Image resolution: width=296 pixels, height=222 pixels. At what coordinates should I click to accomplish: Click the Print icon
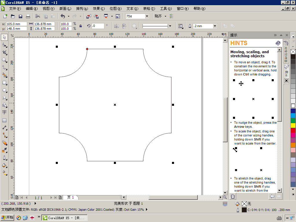pyautogui.click(x=28, y=16)
